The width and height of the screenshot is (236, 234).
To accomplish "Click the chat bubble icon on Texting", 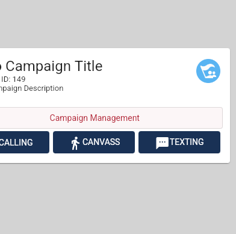I will [x=162, y=143].
